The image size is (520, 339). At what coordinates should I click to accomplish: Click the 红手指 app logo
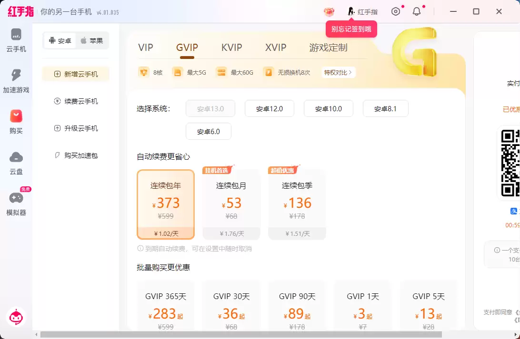click(x=20, y=11)
